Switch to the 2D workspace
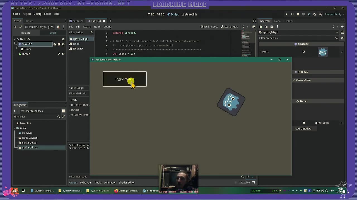Screen dimensions: 357x200 coord(151,14)
